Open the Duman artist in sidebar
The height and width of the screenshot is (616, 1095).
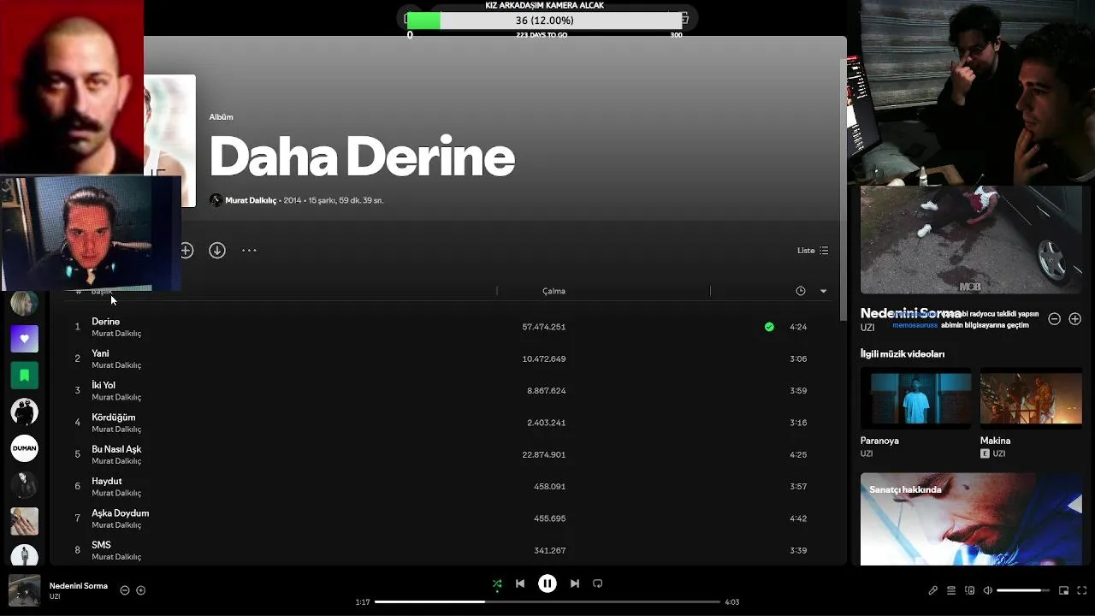(x=24, y=447)
